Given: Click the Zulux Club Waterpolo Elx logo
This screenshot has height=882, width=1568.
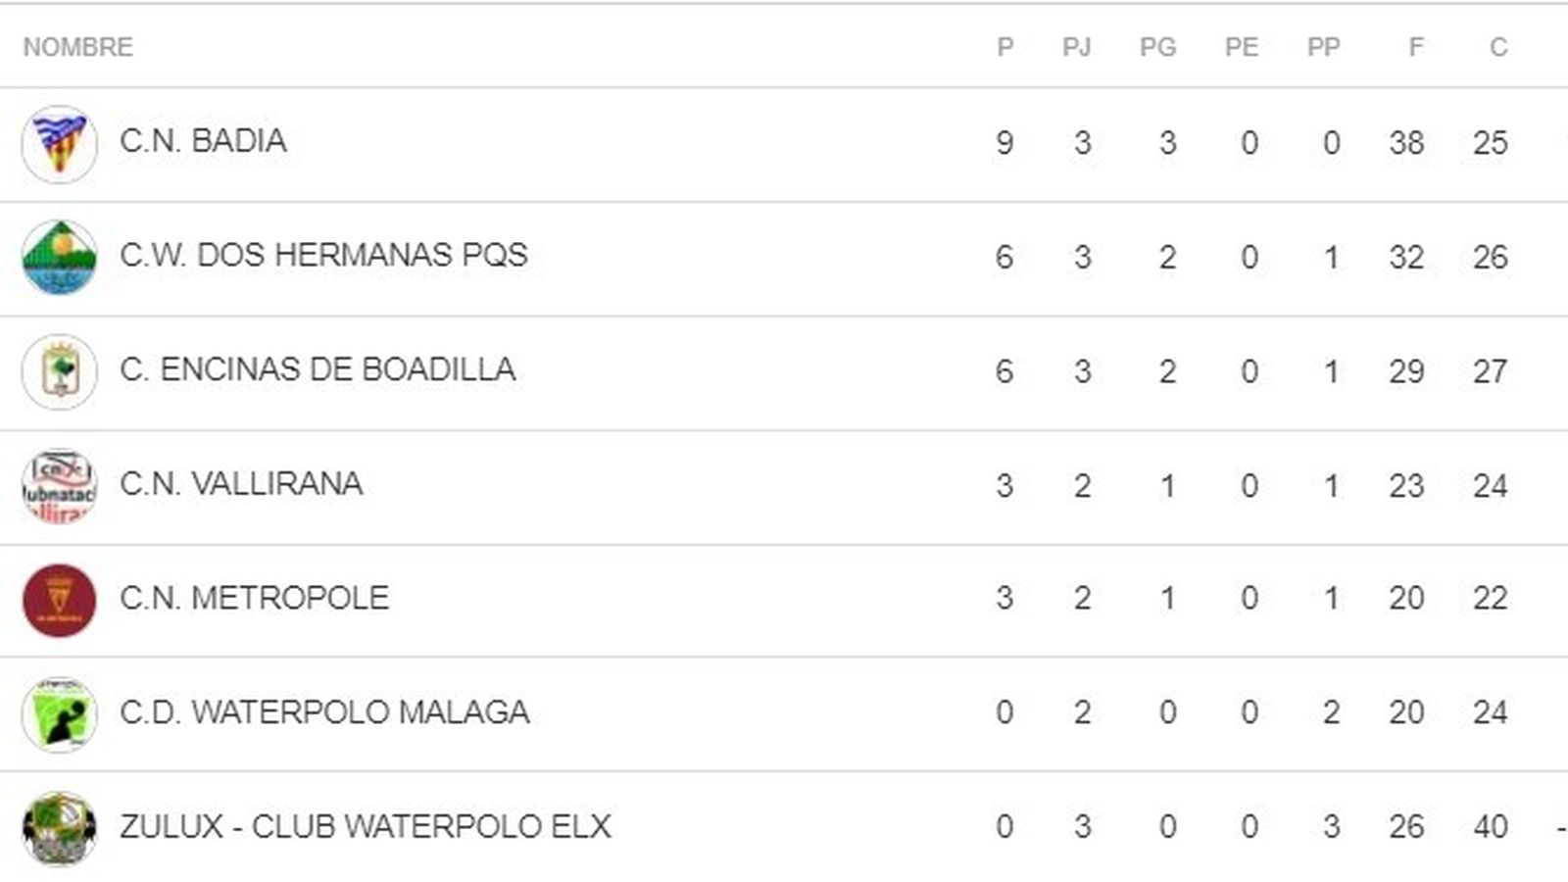Looking at the screenshot, I should pyautogui.click(x=60, y=828).
